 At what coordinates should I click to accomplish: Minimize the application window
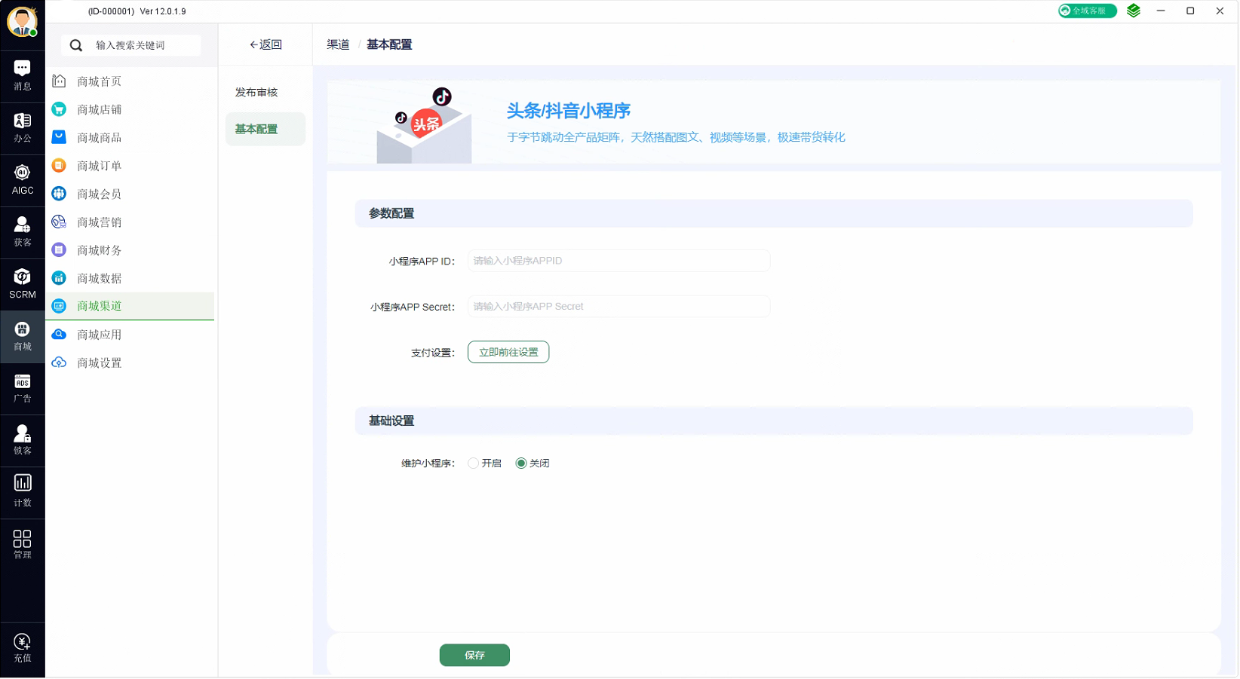(1161, 11)
